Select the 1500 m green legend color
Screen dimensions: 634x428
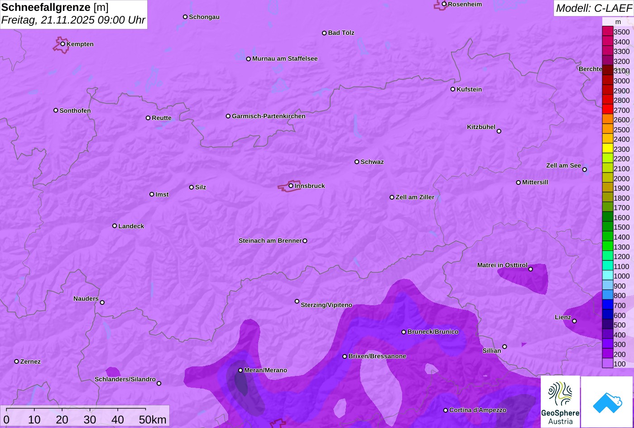pos(607,226)
